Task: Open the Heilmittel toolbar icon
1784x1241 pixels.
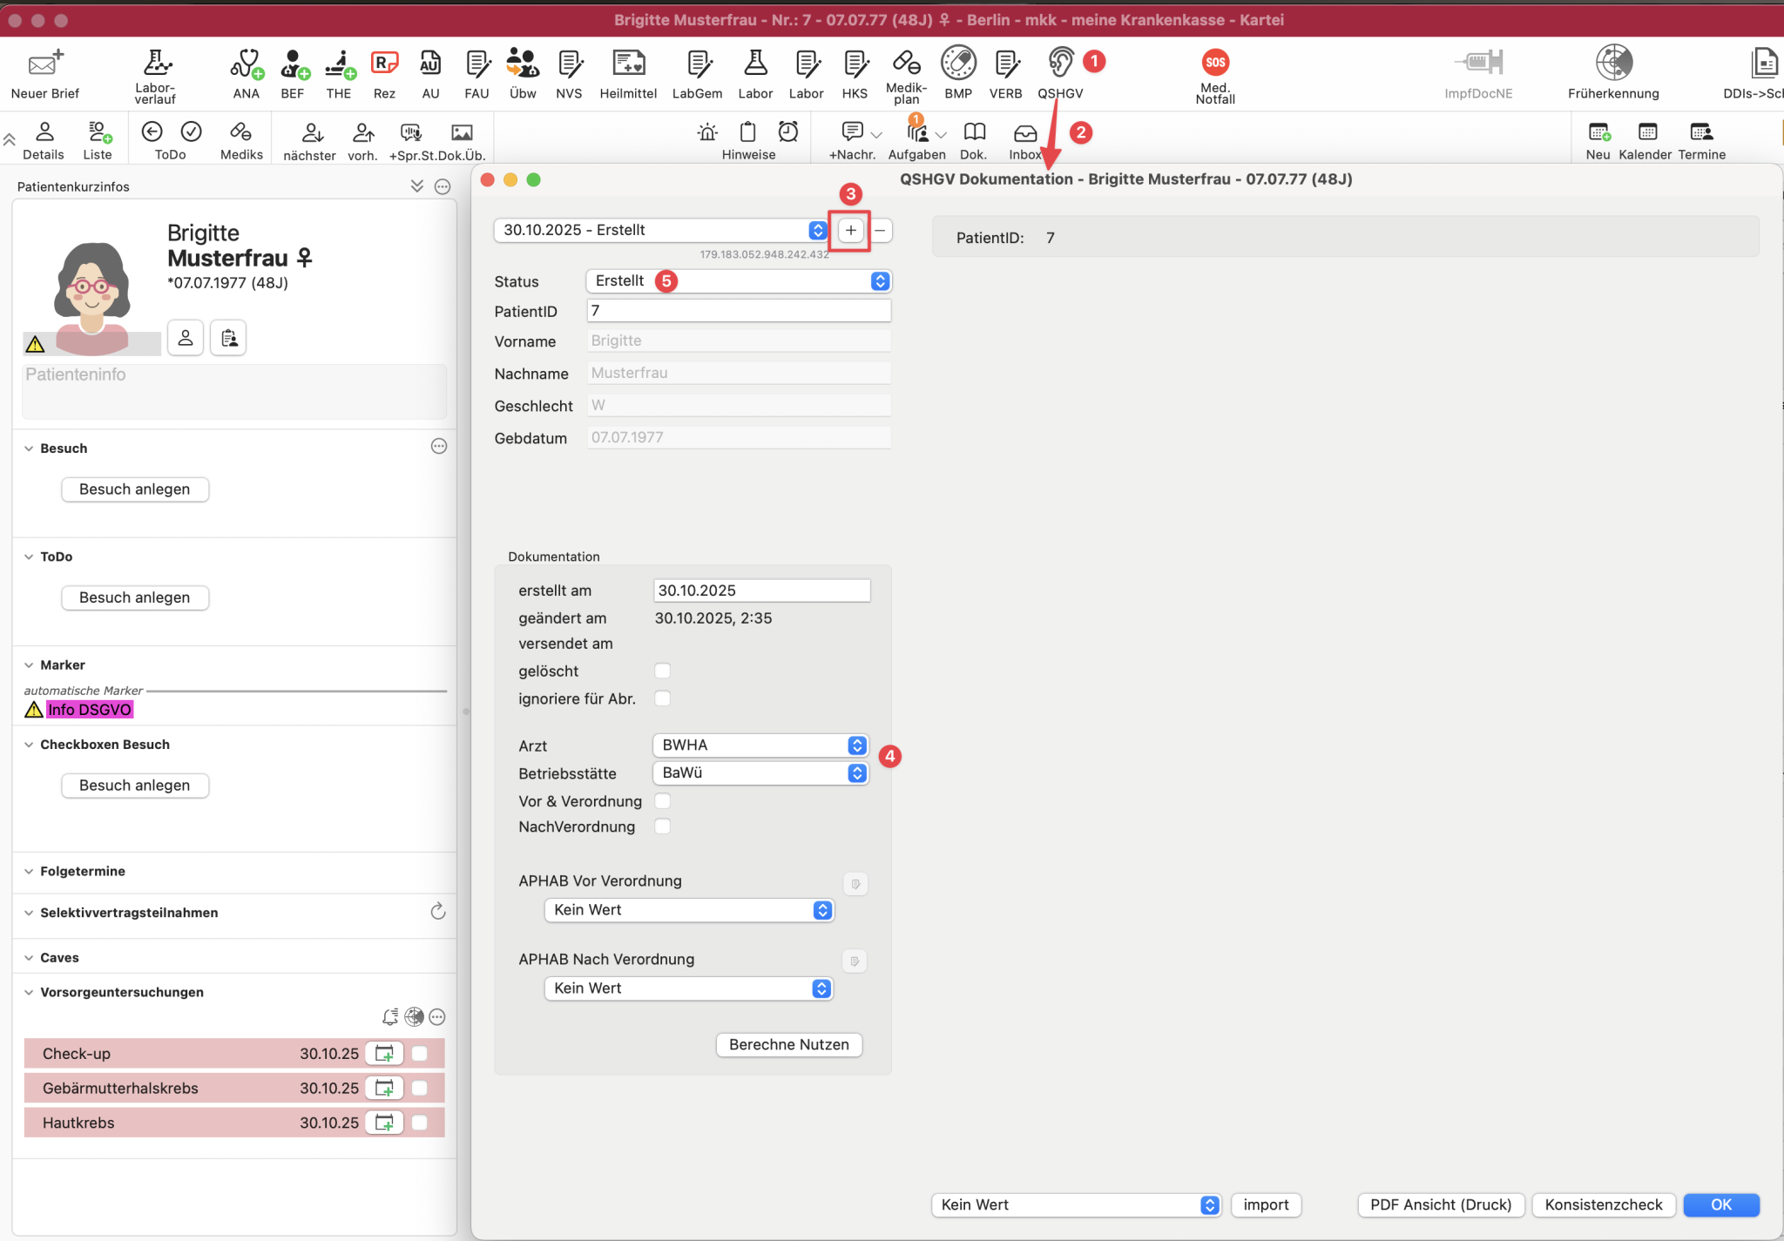Action: click(627, 64)
